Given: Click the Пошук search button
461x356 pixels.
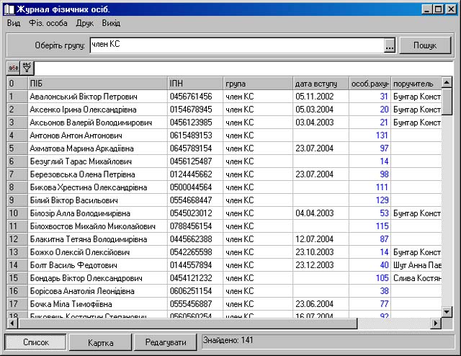Looking at the screenshot, I should (x=425, y=45).
